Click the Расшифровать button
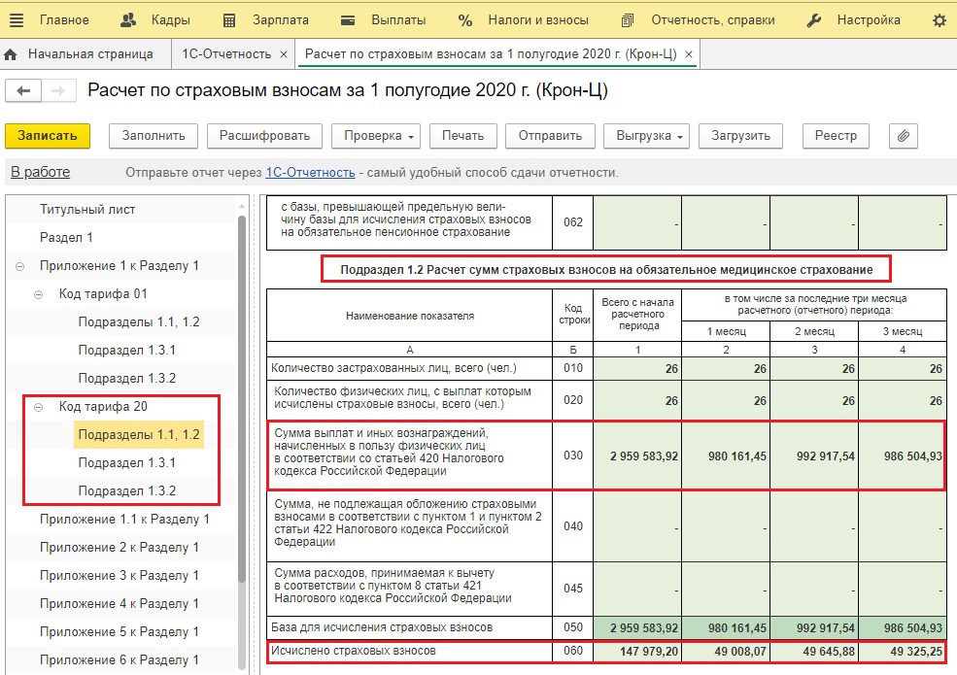Screen dimensions: 957x675 coord(265,136)
